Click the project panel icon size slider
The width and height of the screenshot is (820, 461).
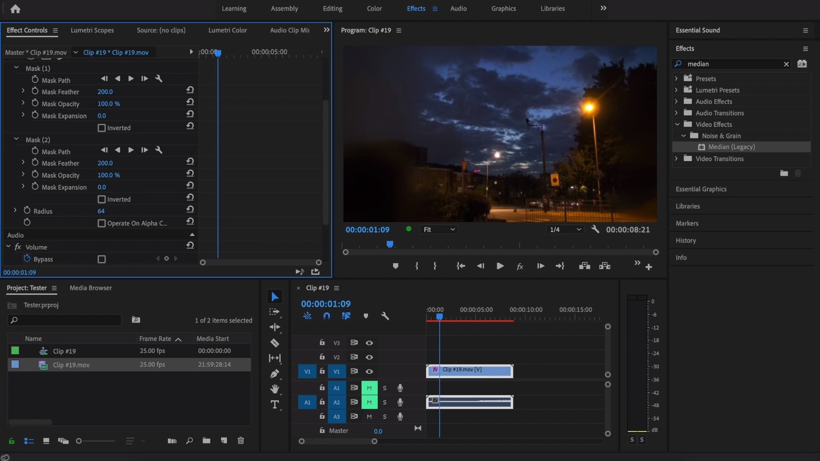(79, 441)
